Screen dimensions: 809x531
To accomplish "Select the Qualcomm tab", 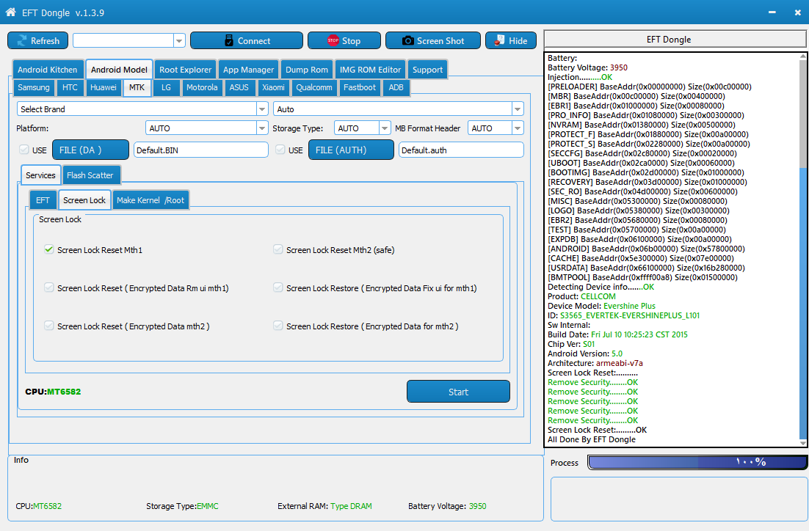I will pyautogui.click(x=313, y=87).
